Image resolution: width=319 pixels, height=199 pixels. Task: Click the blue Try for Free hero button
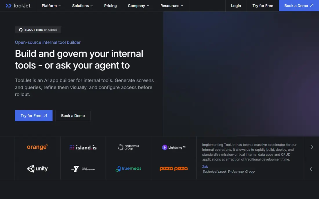[x=34, y=116]
